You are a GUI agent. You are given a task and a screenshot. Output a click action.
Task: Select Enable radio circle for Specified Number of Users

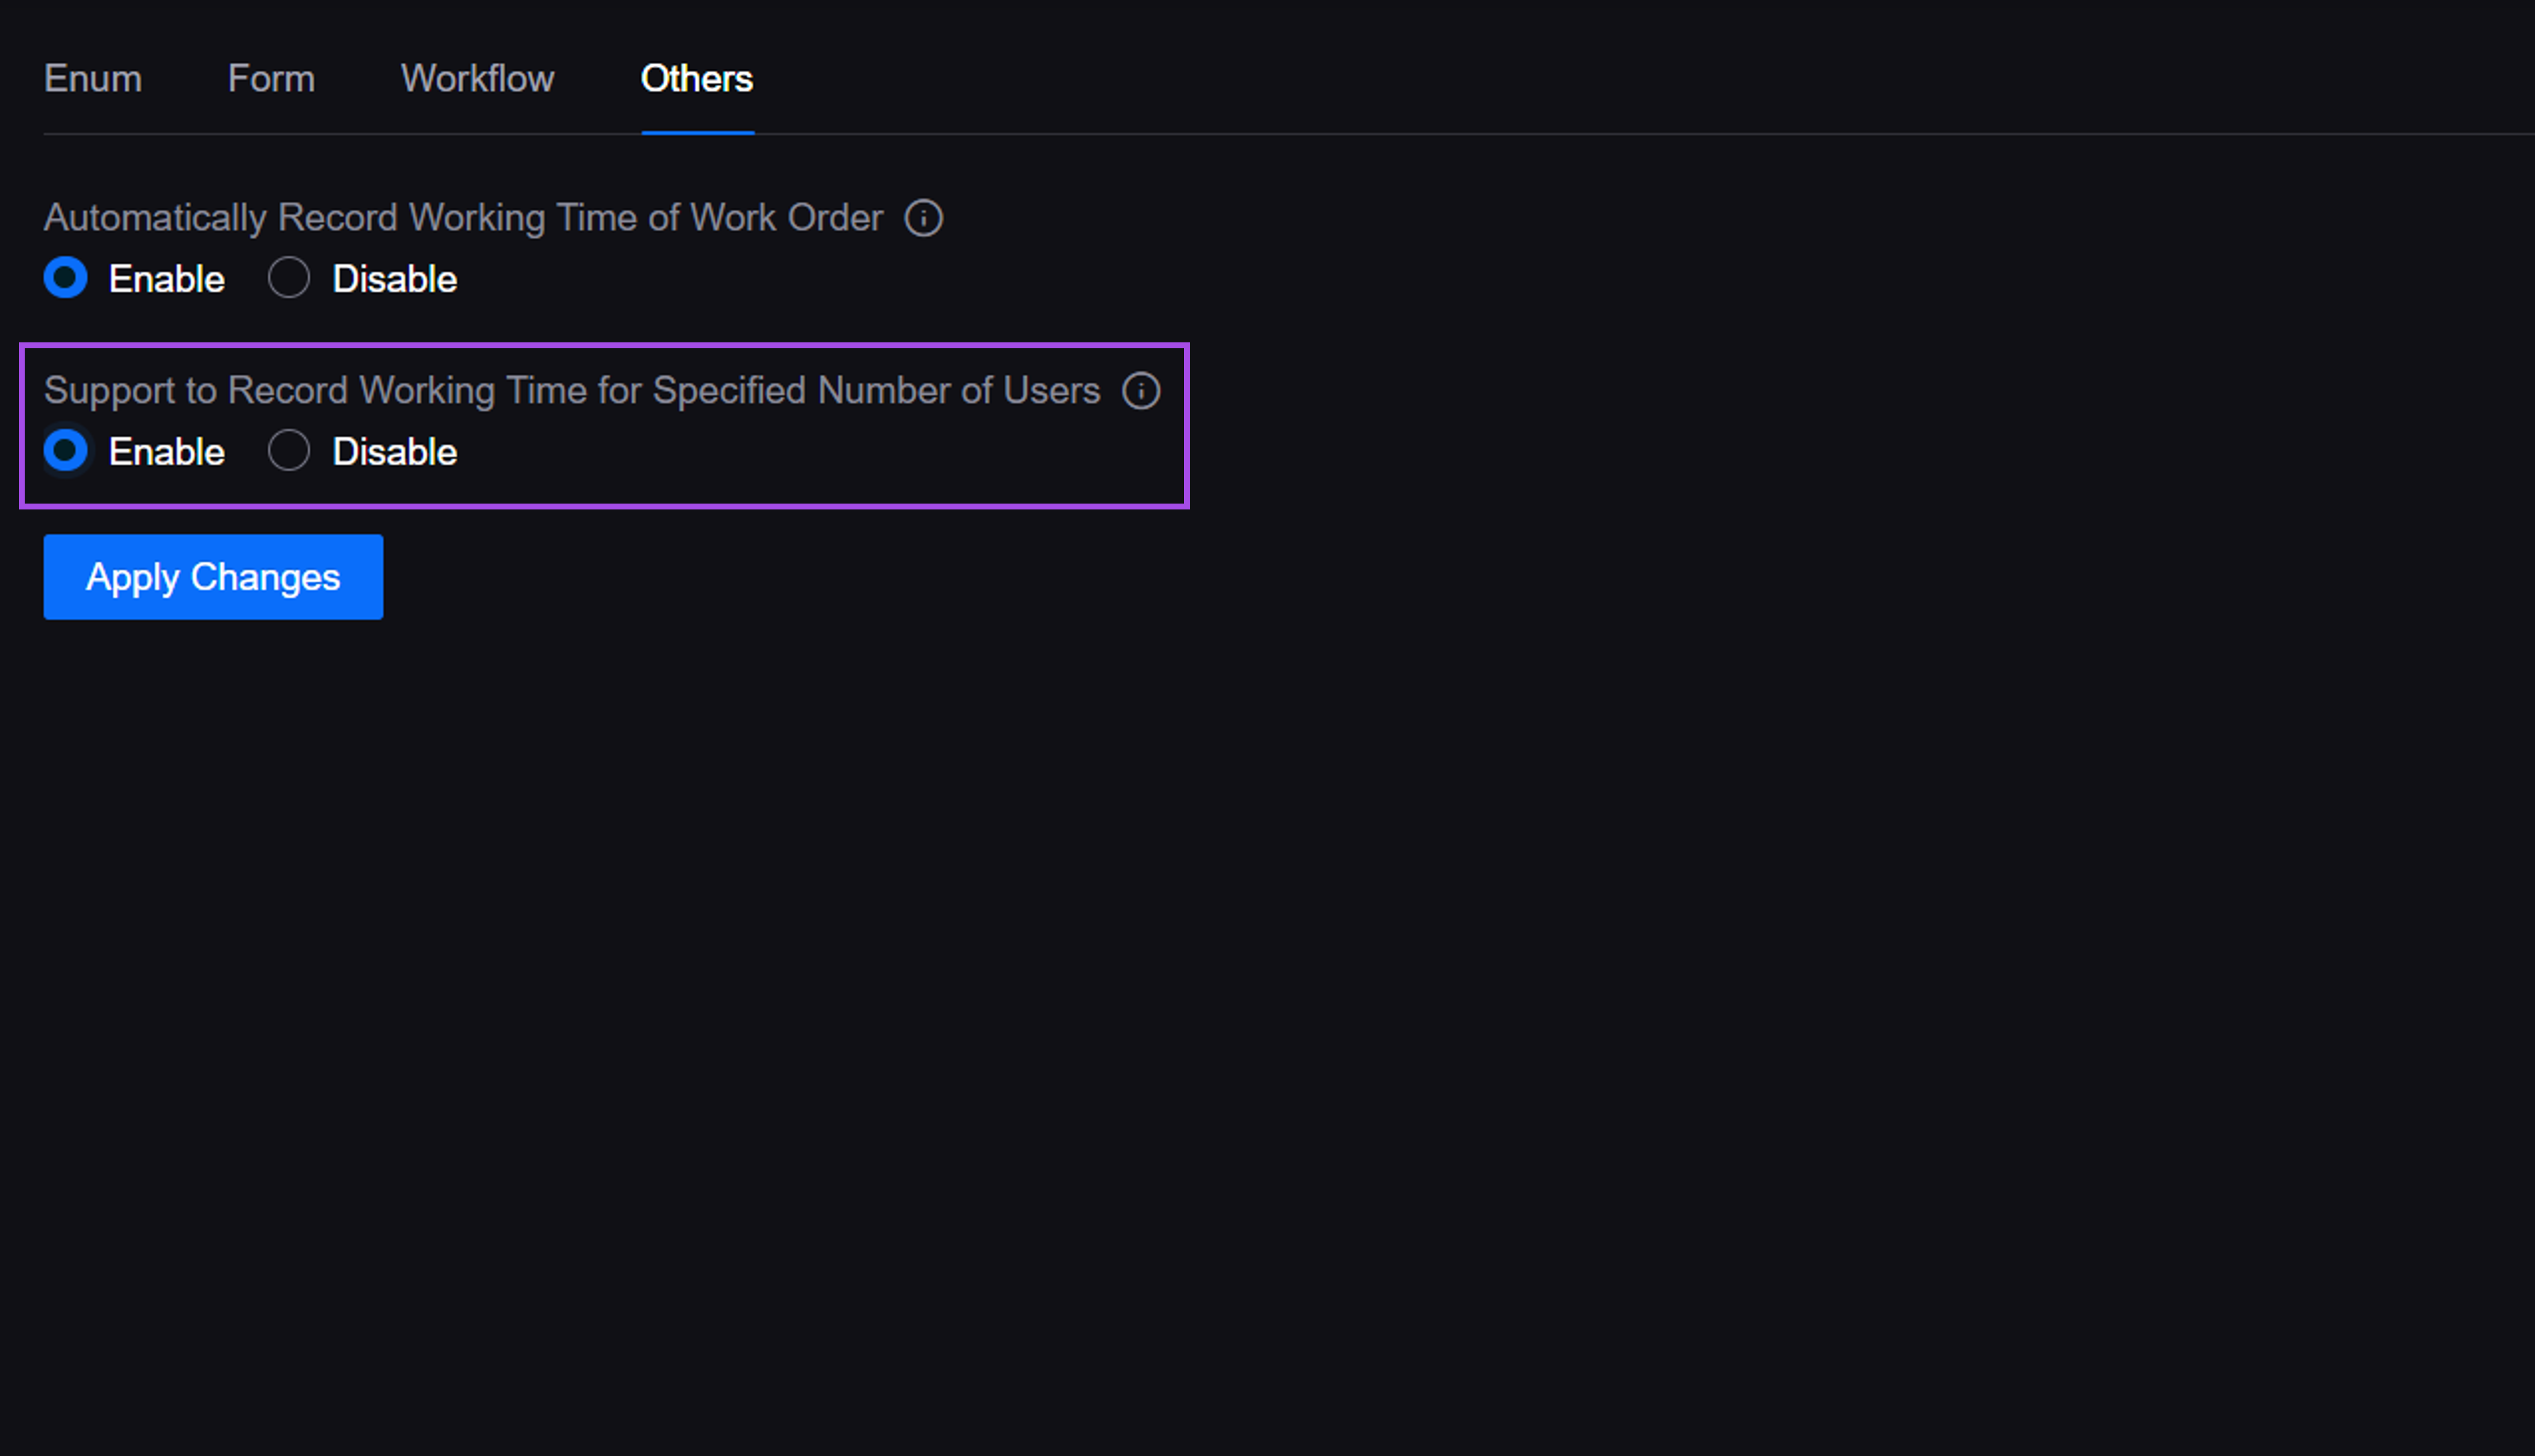point(66,451)
